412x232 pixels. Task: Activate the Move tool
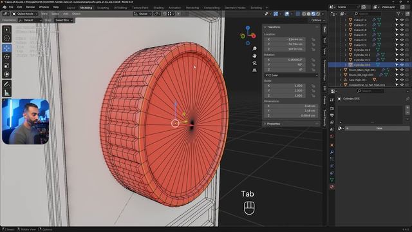[7, 48]
